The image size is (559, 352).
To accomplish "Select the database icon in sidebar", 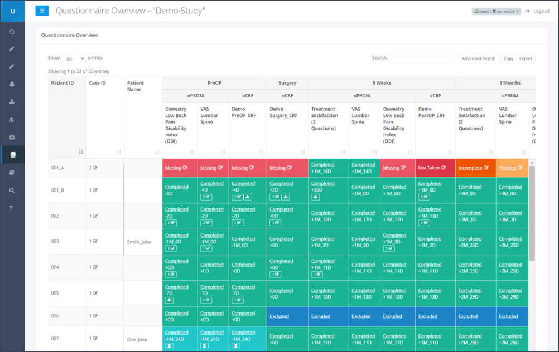I will tap(12, 155).
